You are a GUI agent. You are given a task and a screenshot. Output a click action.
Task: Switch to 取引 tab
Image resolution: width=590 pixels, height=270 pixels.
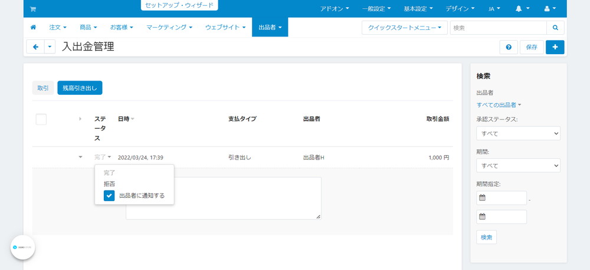[43, 88]
